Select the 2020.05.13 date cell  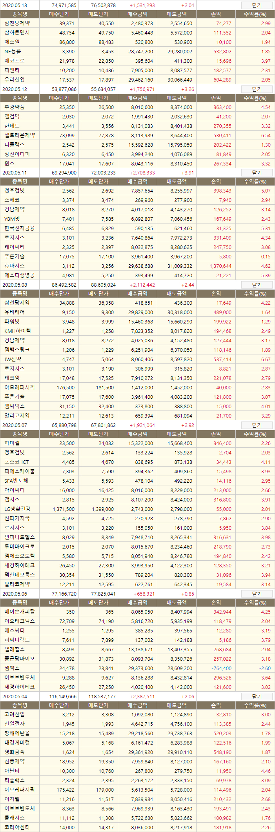click(x=15, y=5)
